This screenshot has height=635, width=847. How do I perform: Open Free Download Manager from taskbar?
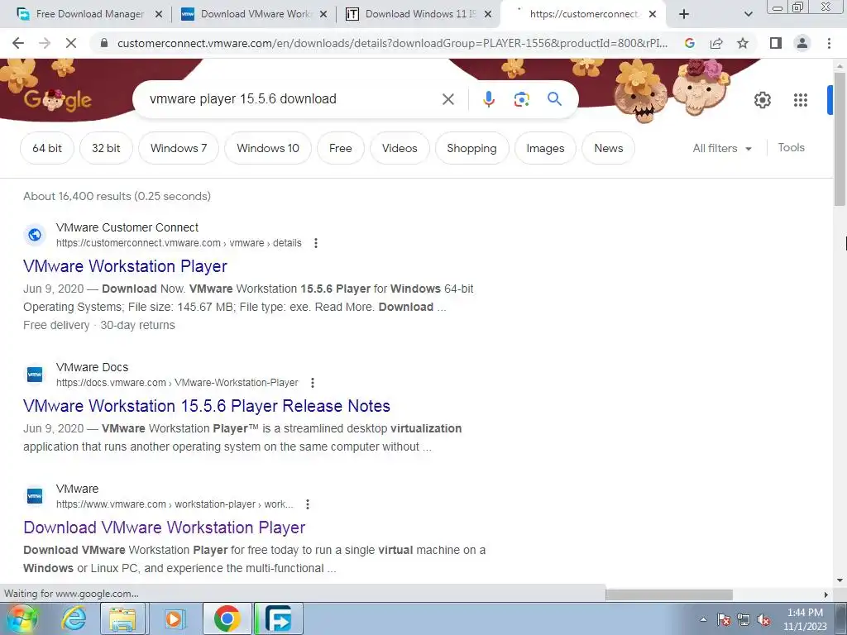click(279, 618)
